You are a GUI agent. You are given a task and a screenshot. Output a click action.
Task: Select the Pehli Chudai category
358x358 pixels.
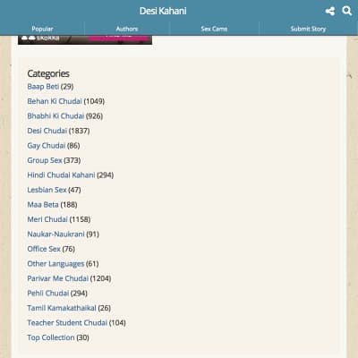48,294
